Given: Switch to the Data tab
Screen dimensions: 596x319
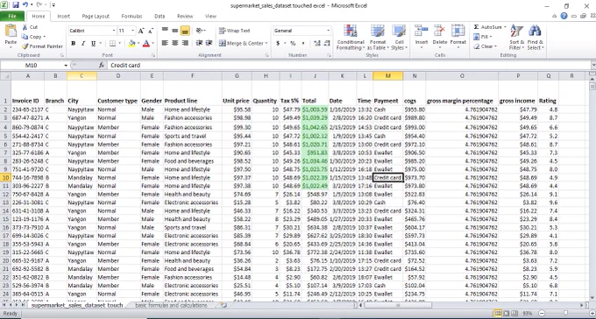Looking at the screenshot, I should [160, 17].
